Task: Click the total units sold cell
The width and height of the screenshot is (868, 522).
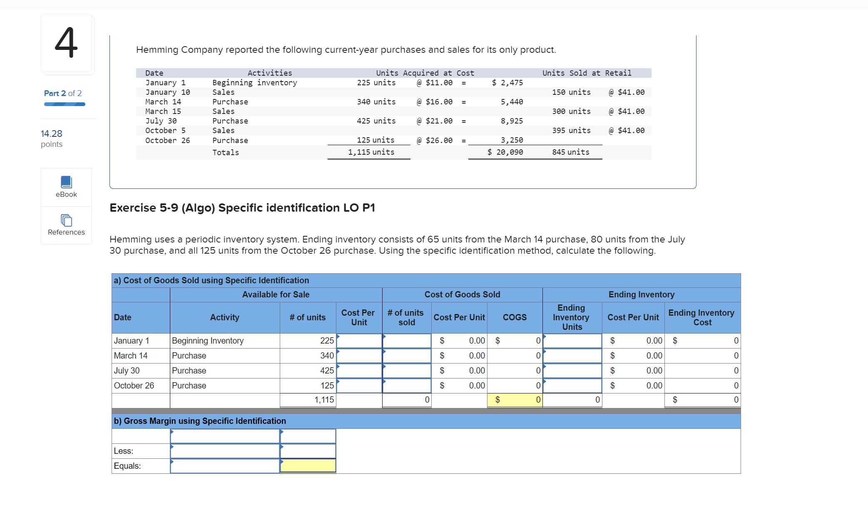Action: (x=407, y=400)
